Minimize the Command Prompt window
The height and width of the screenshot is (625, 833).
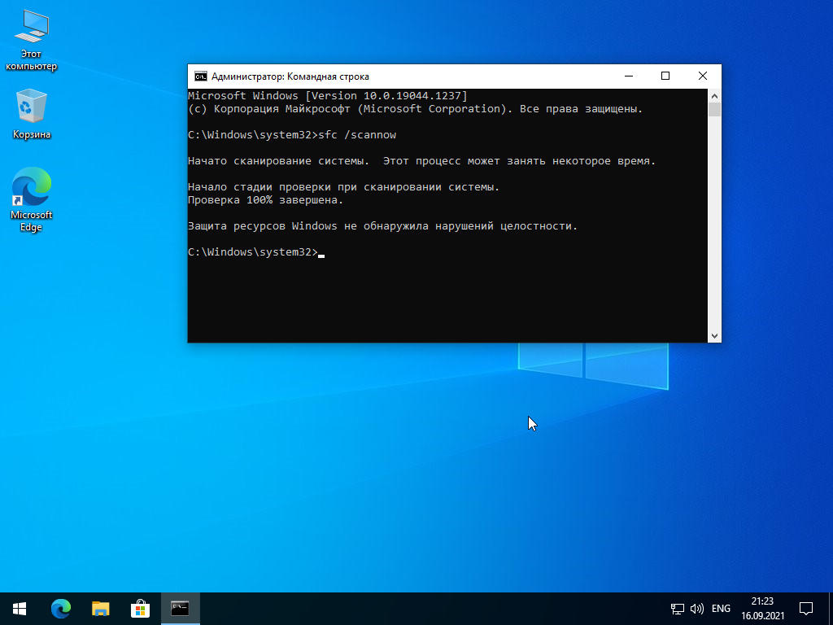[x=629, y=76]
